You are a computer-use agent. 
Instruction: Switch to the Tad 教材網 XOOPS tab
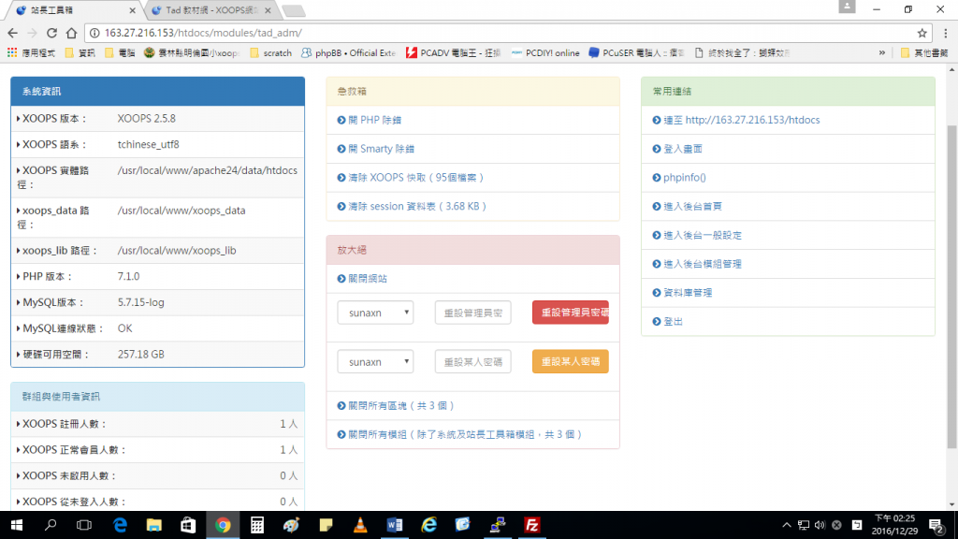tap(210, 10)
